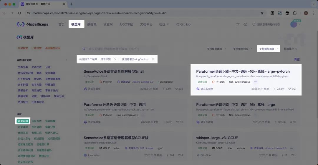The width and height of the screenshot is (318, 165).
Task: Toggle the 翻译 task filter
Action: (x=39, y=73)
